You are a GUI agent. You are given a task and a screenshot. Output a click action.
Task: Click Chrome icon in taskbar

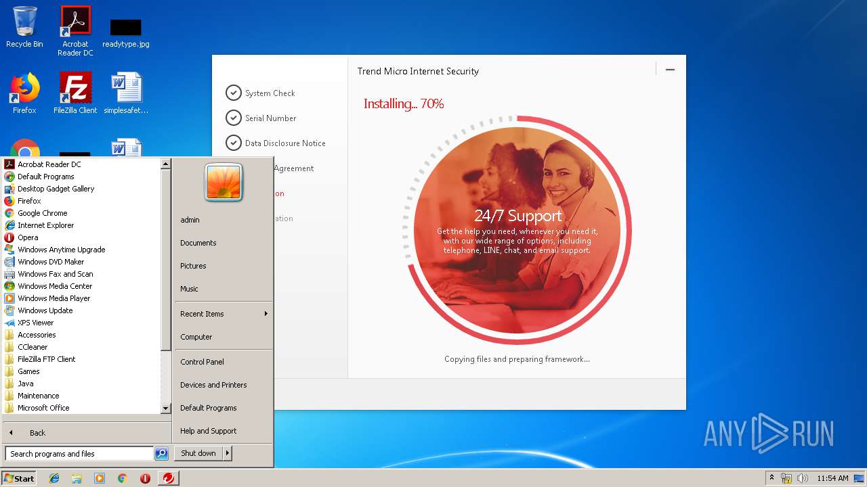(122, 478)
